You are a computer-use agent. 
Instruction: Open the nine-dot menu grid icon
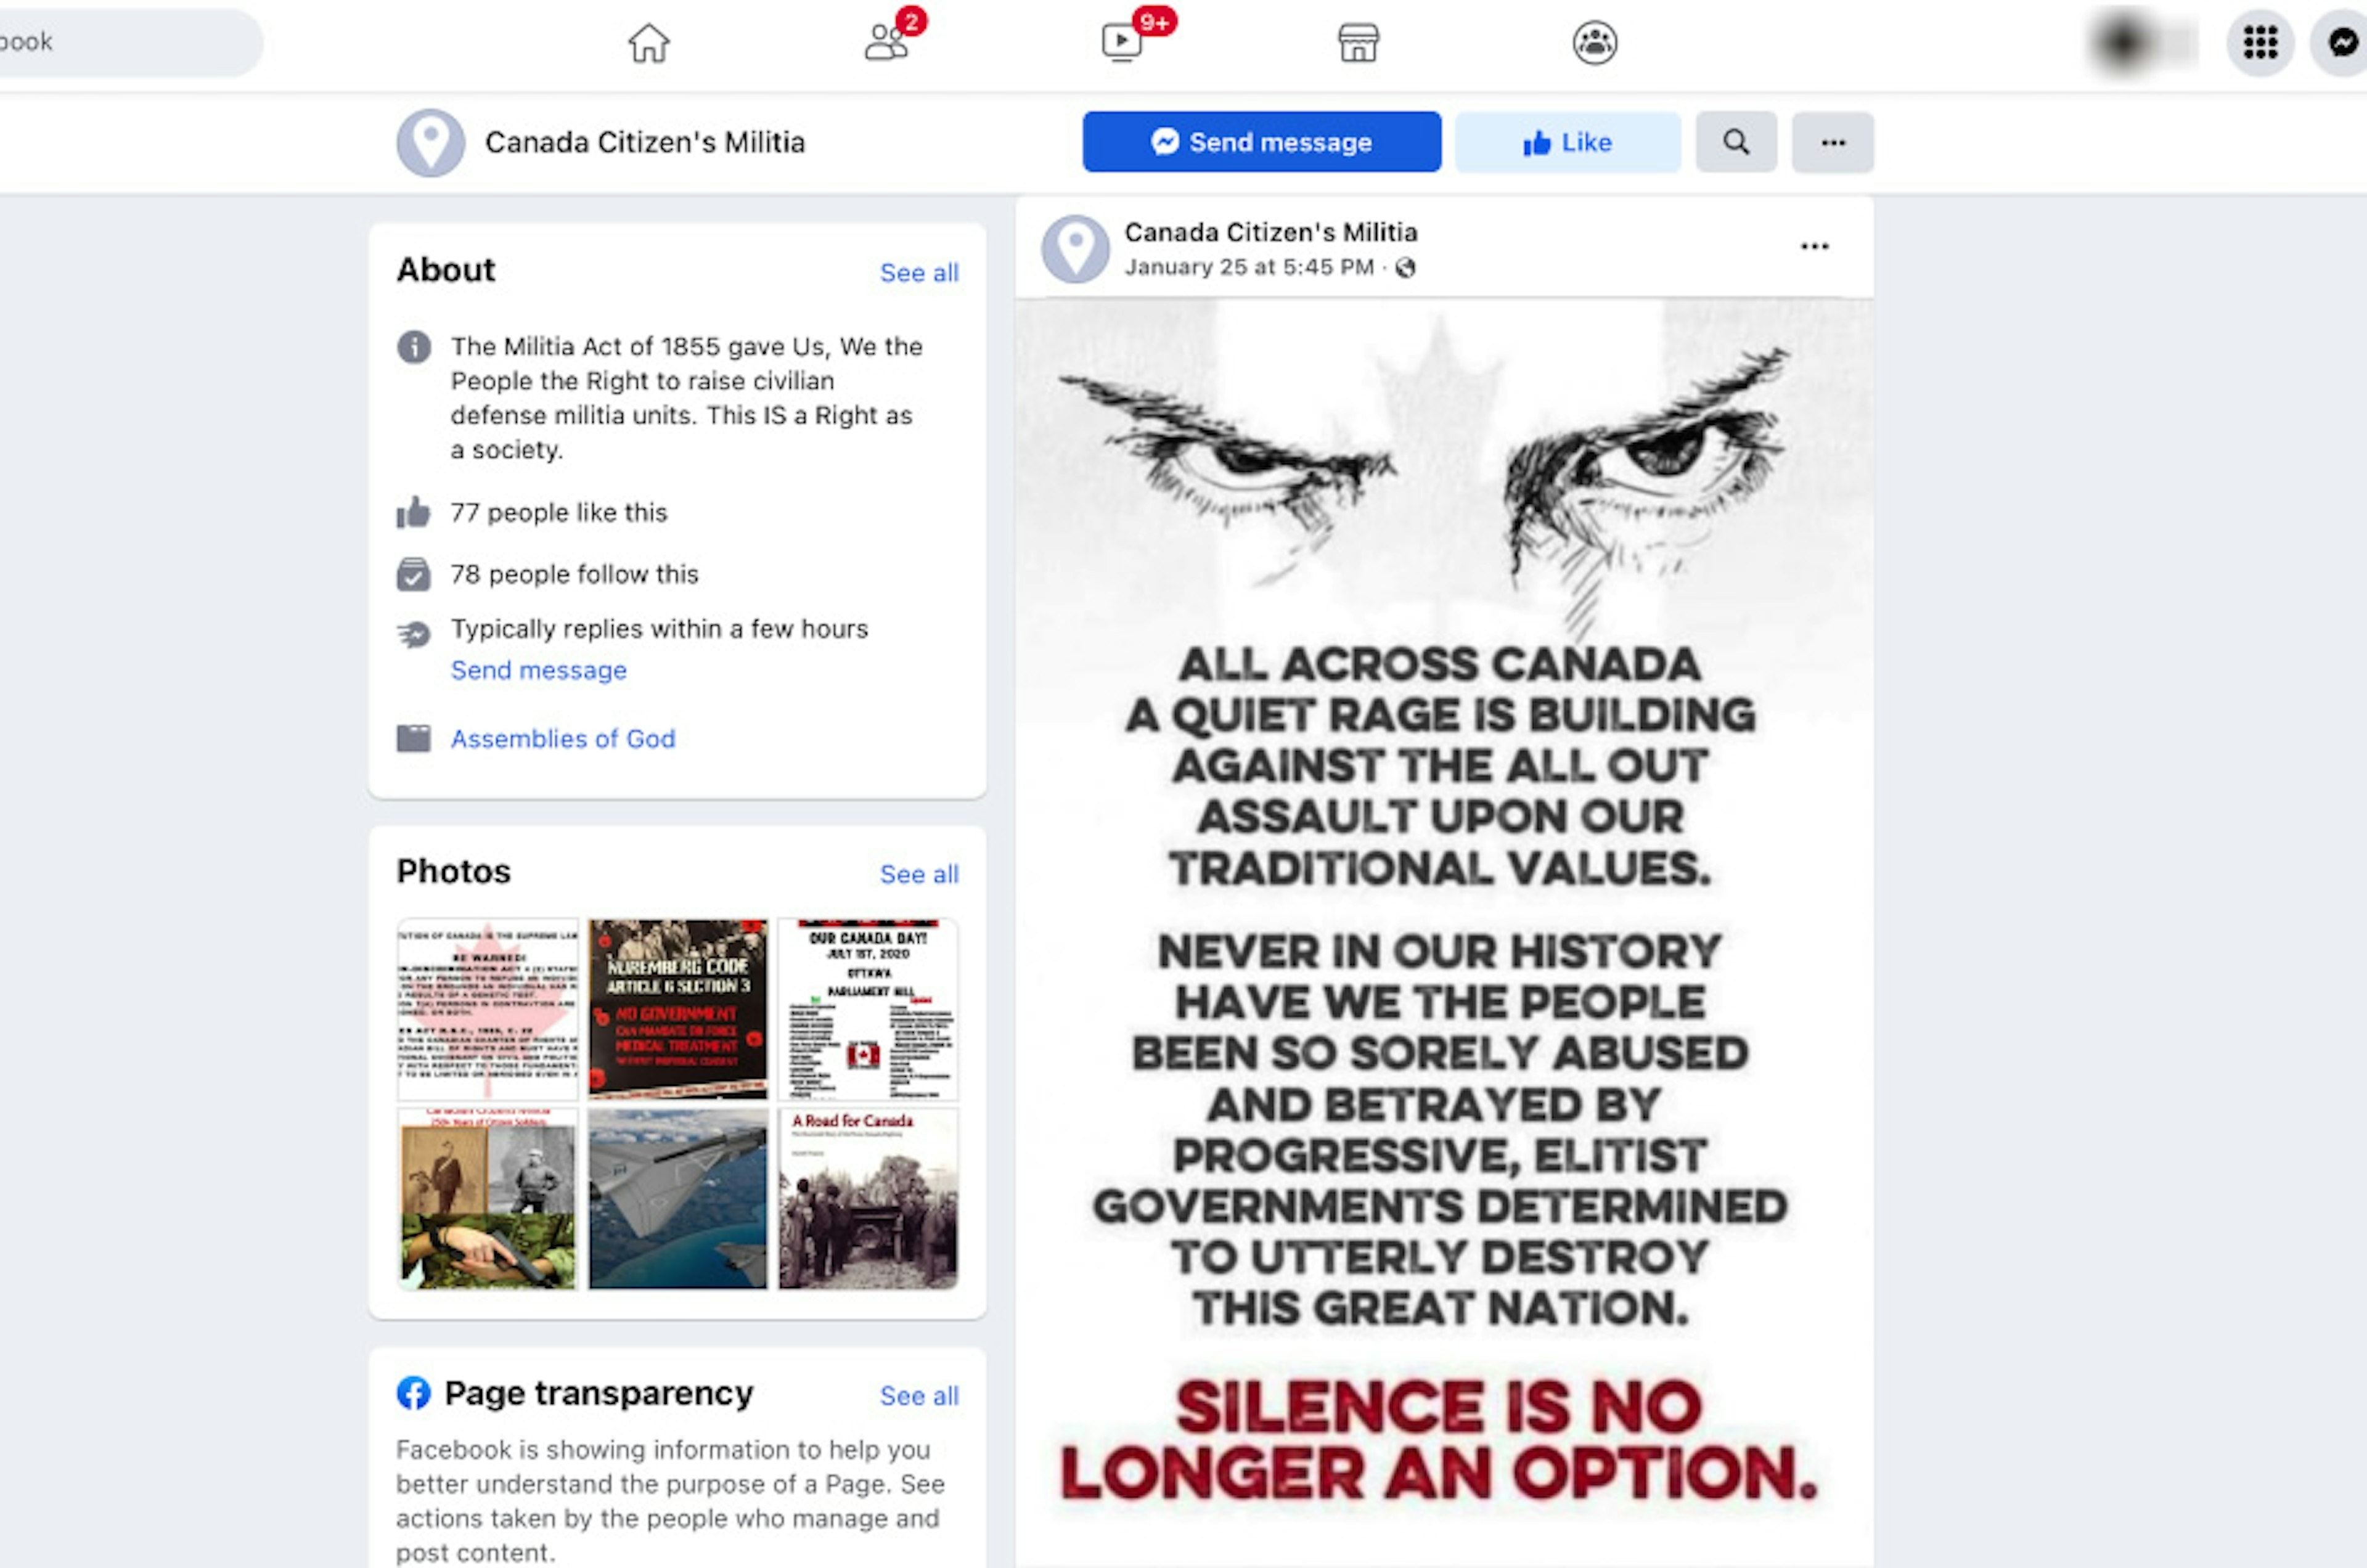pos(2260,43)
